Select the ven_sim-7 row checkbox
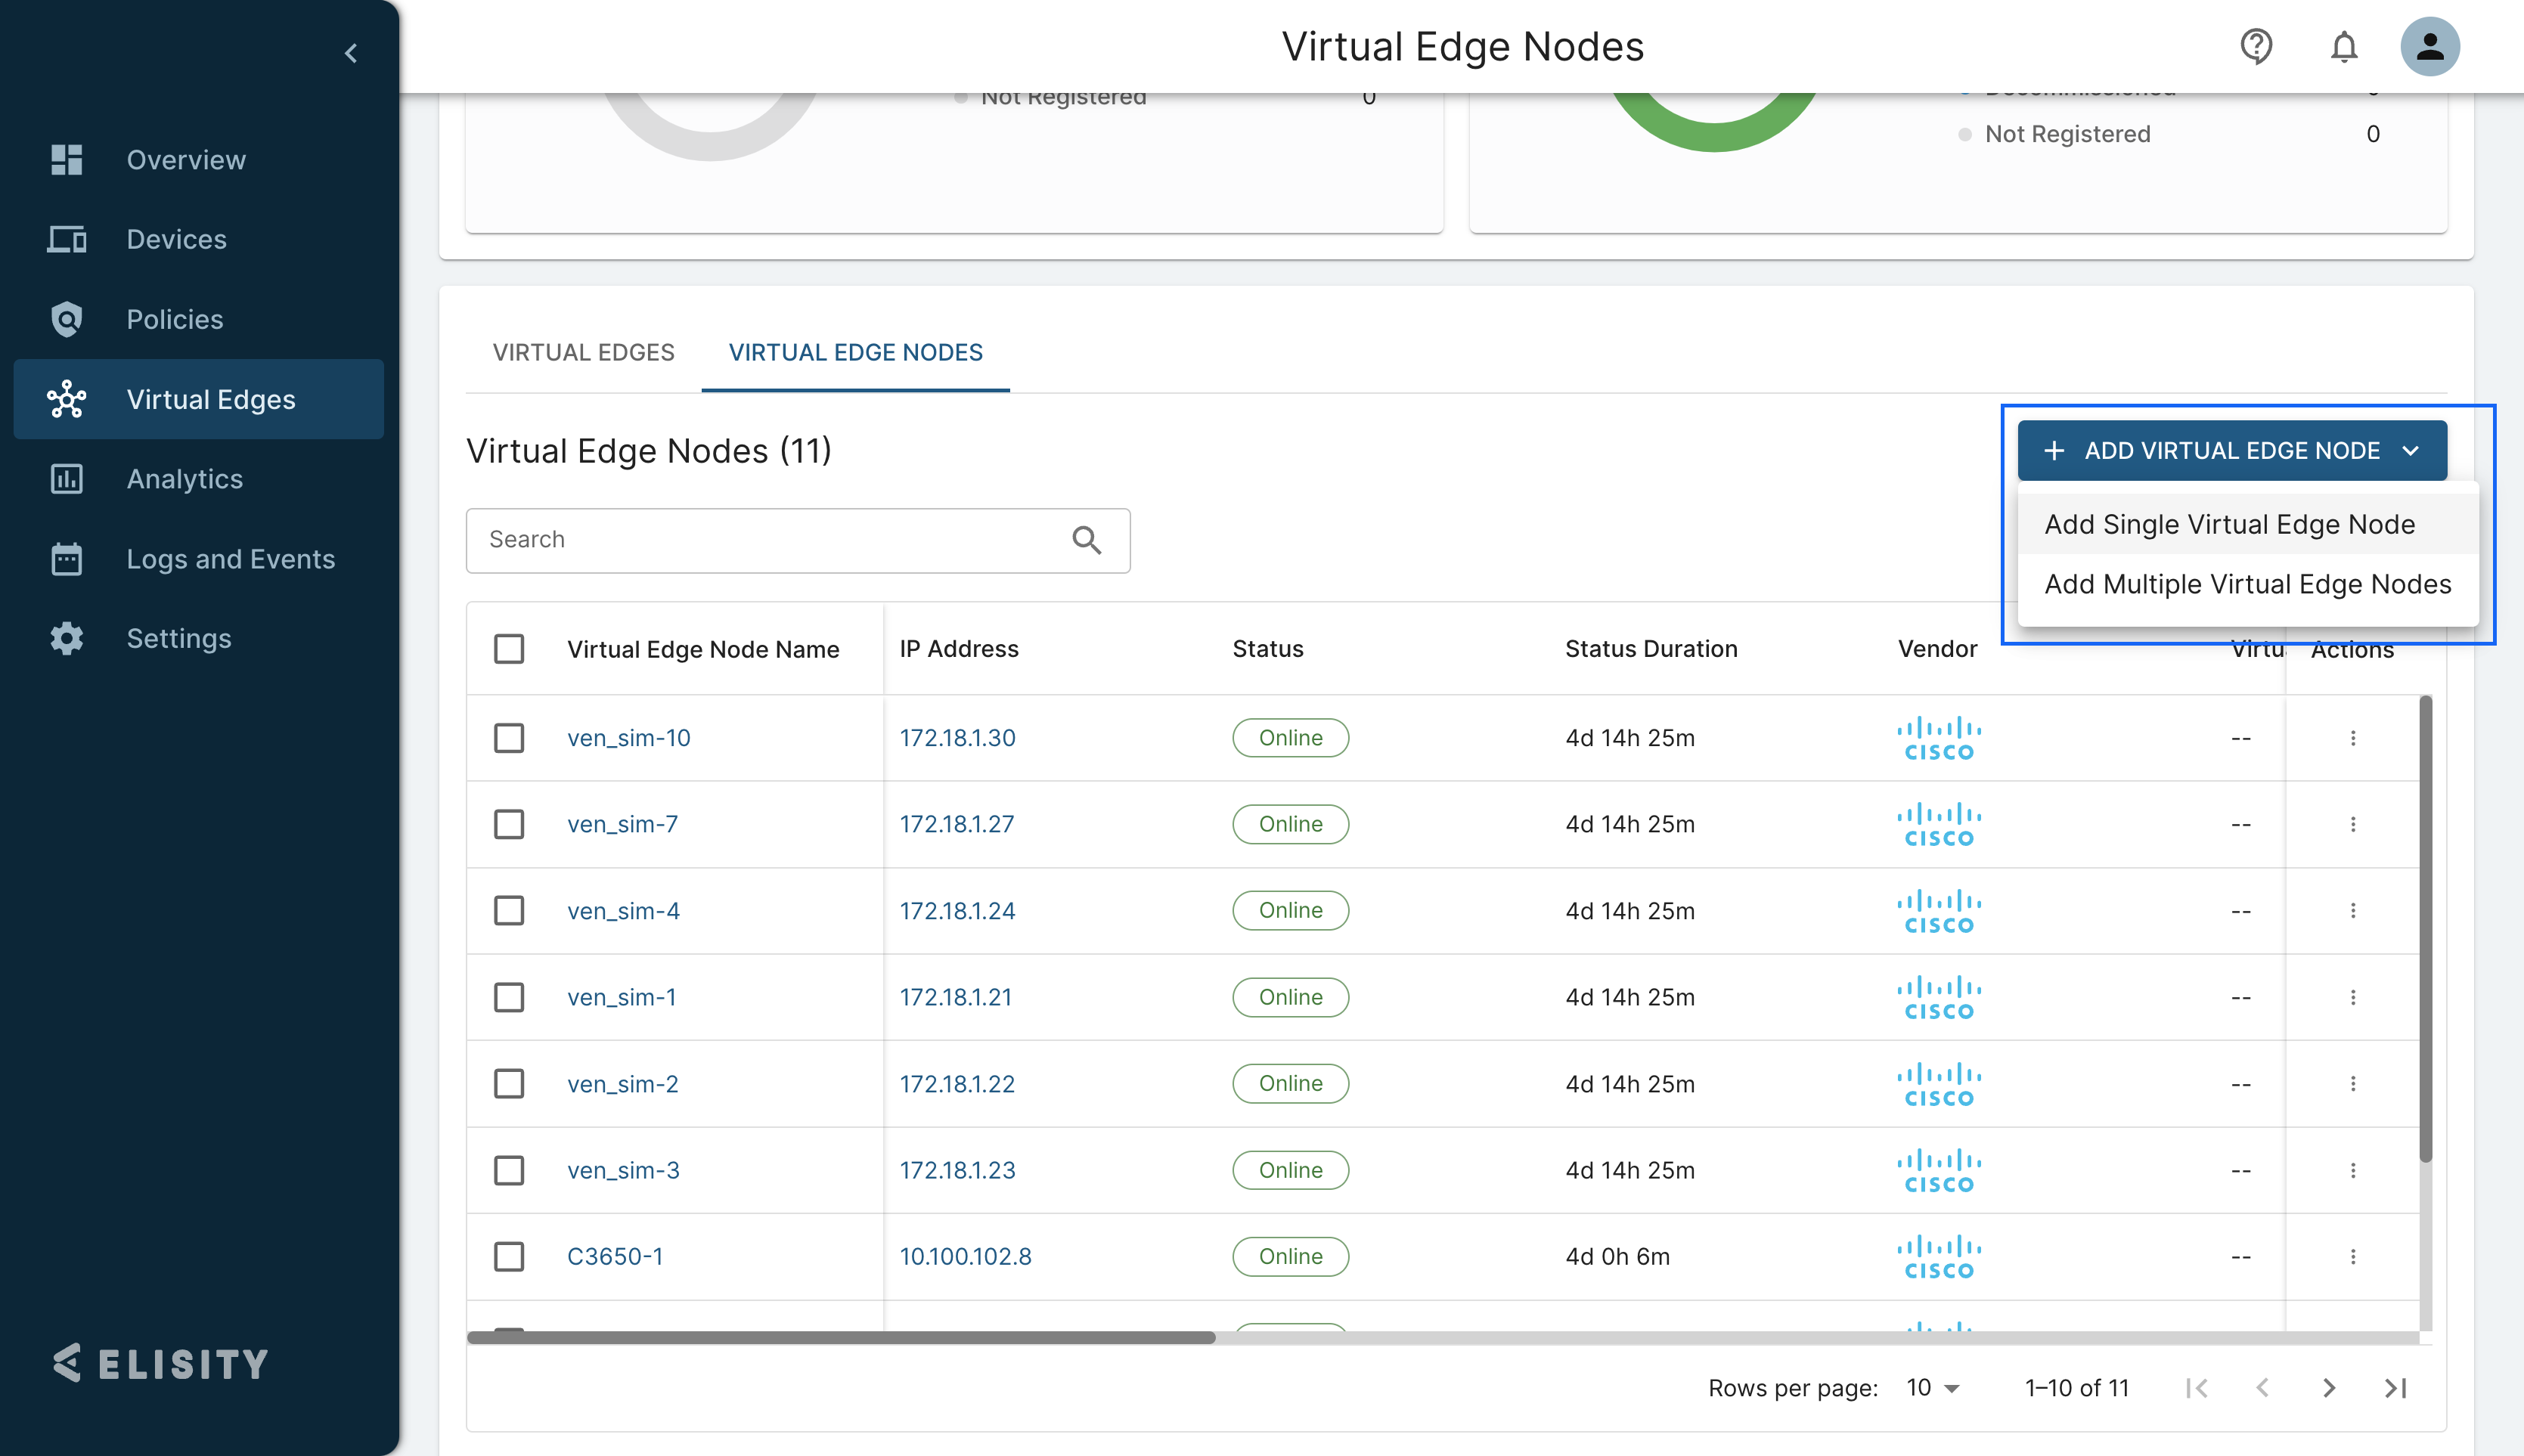The height and width of the screenshot is (1456, 2524). coord(509,824)
